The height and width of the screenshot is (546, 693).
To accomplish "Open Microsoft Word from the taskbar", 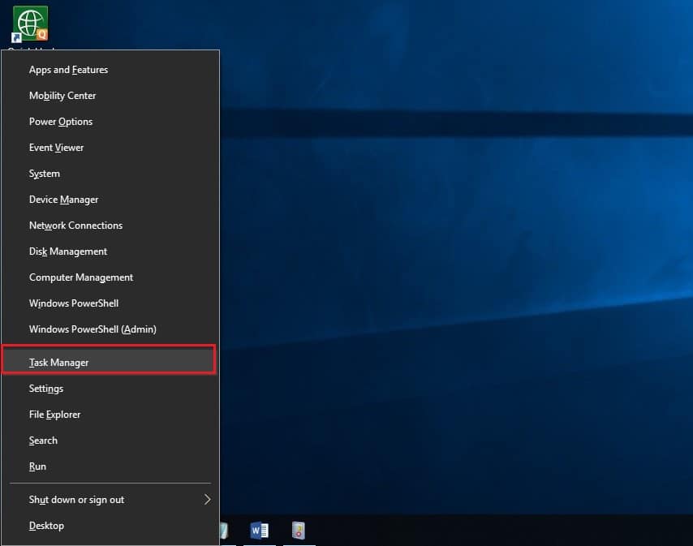I will pos(260,530).
